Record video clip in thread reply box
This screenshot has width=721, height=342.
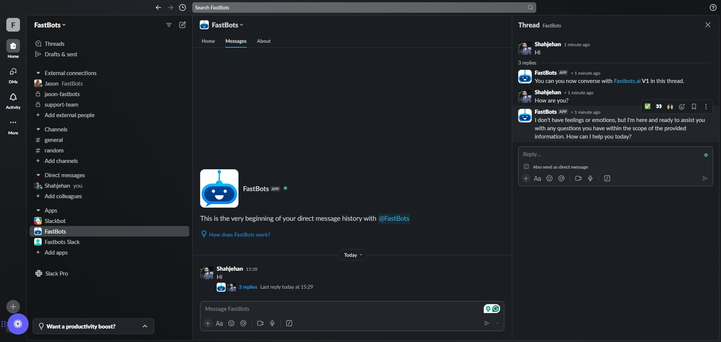click(x=578, y=178)
